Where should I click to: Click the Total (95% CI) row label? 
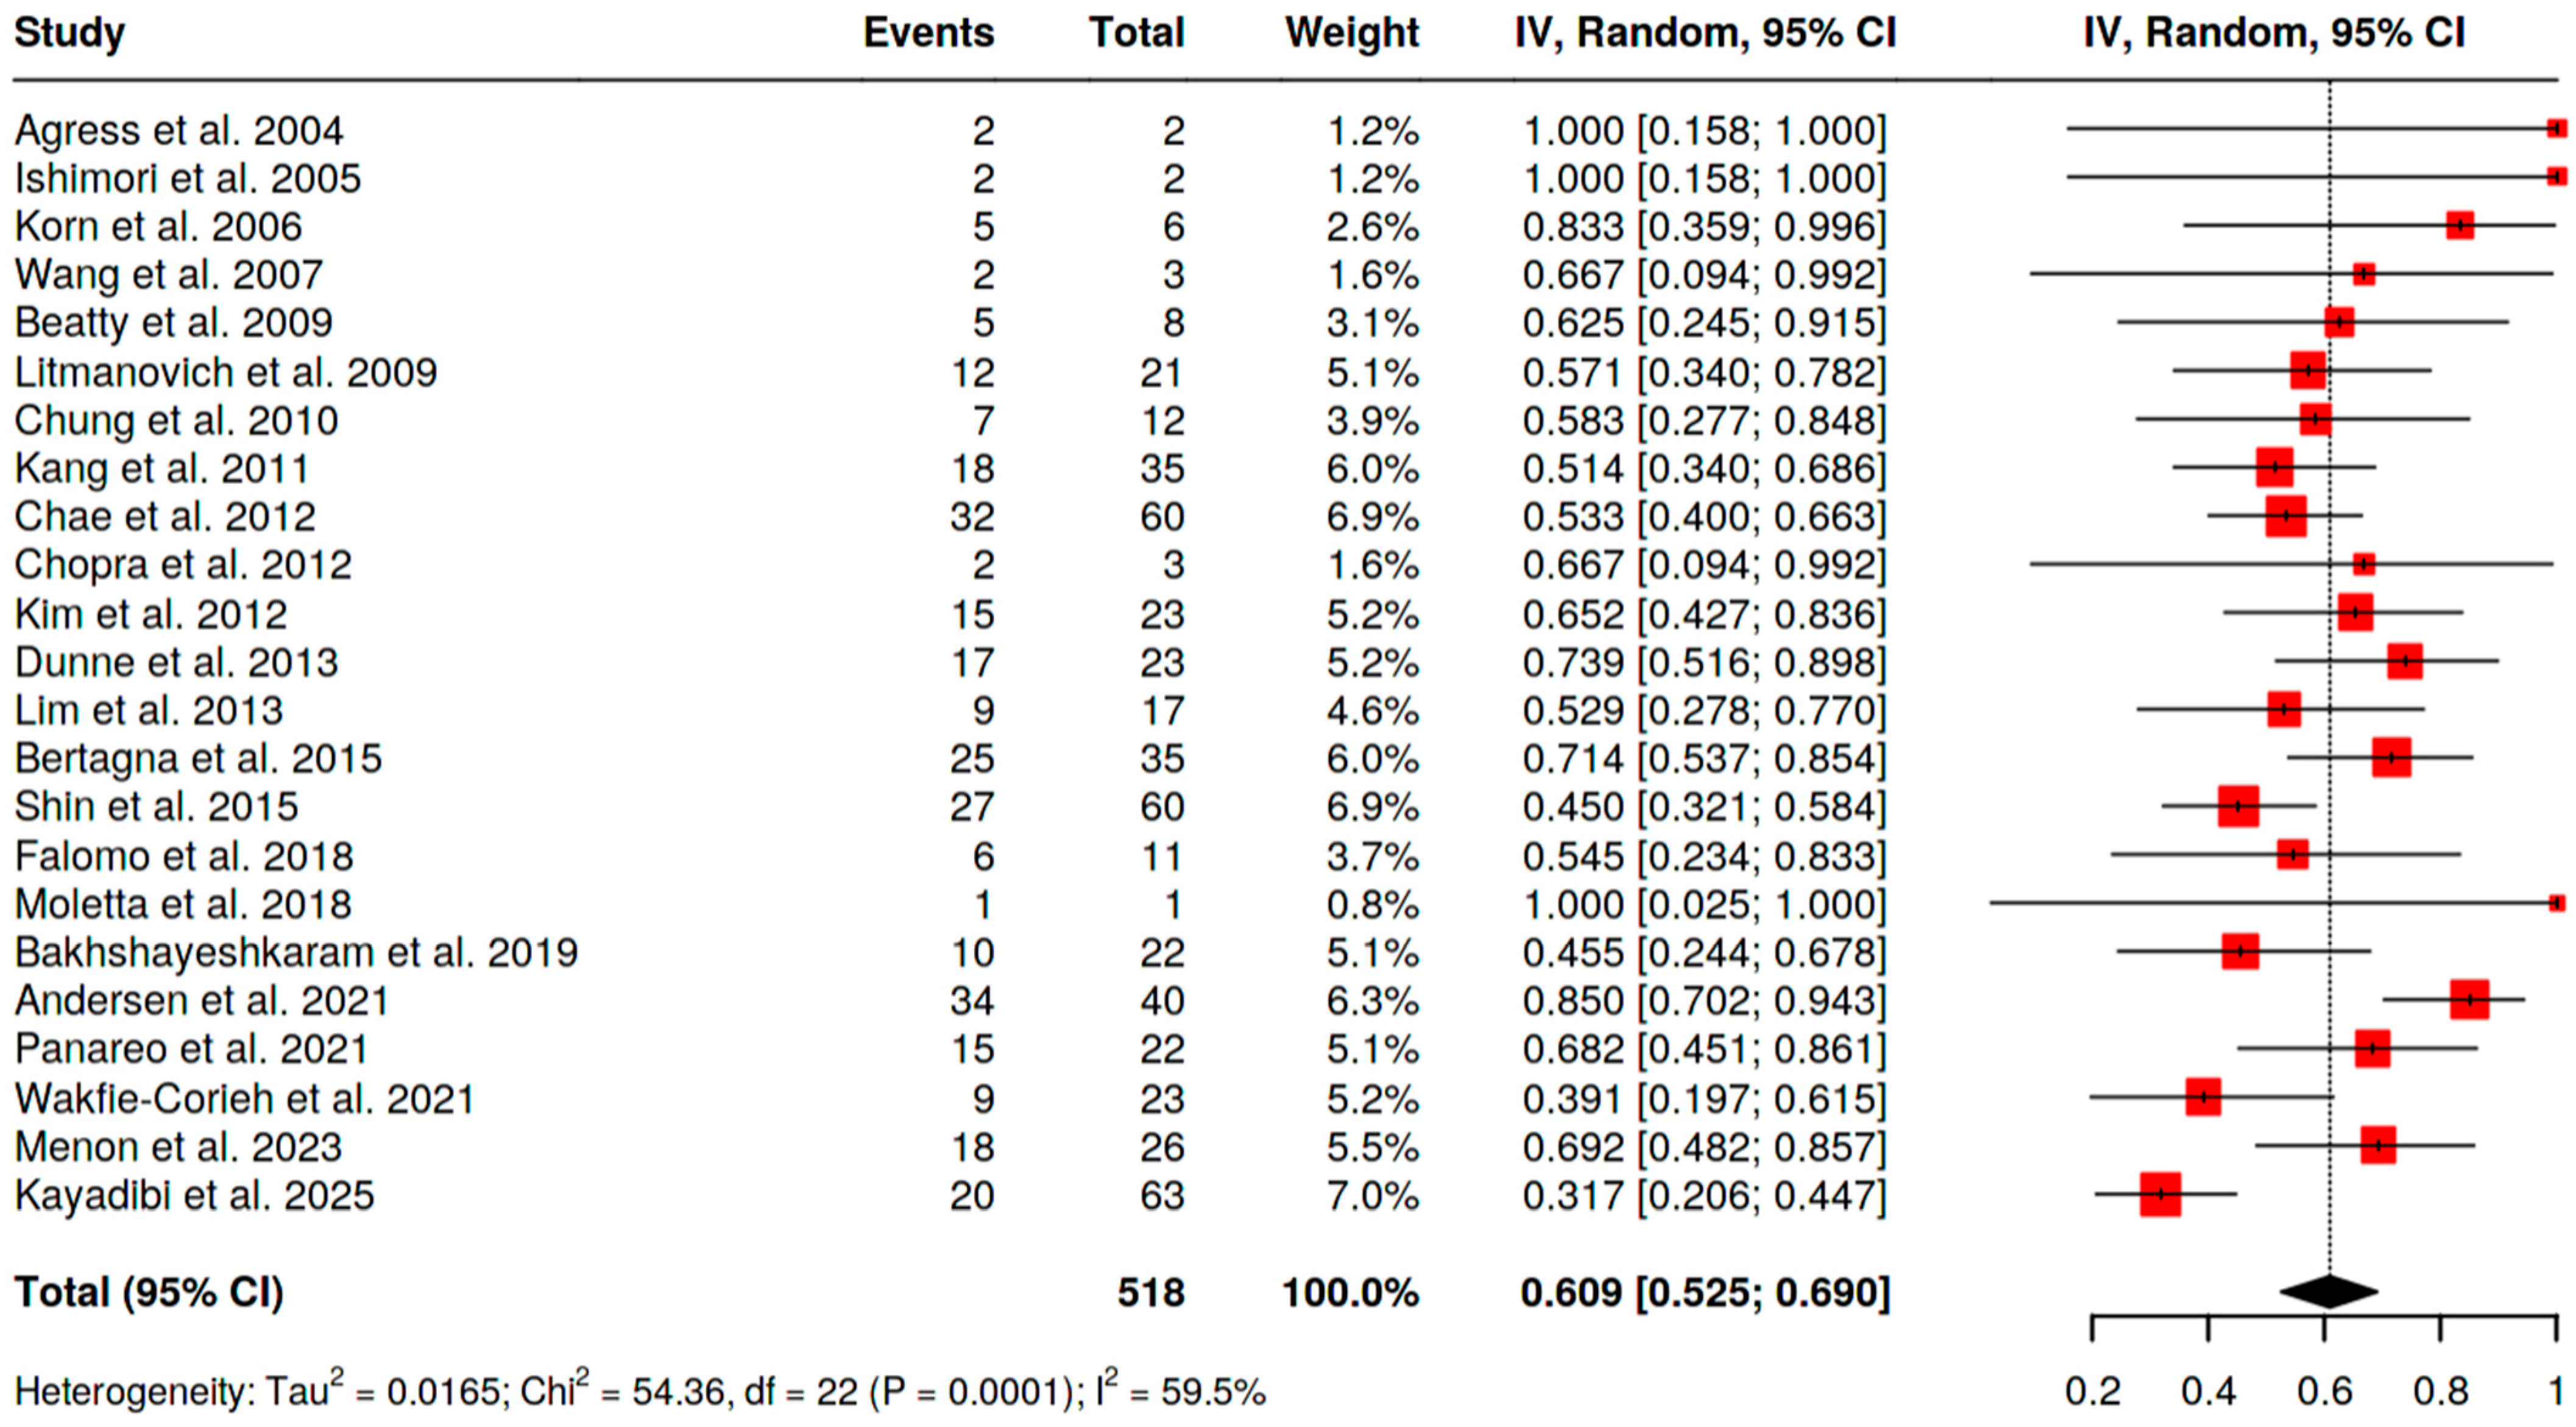pyautogui.click(x=149, y=1292)
